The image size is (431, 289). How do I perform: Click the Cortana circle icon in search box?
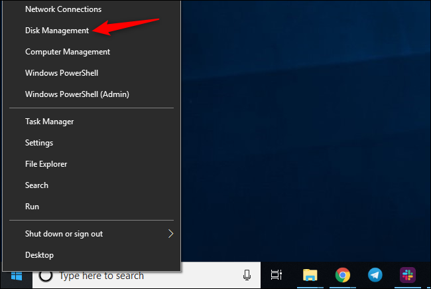(x=46, y=275)
